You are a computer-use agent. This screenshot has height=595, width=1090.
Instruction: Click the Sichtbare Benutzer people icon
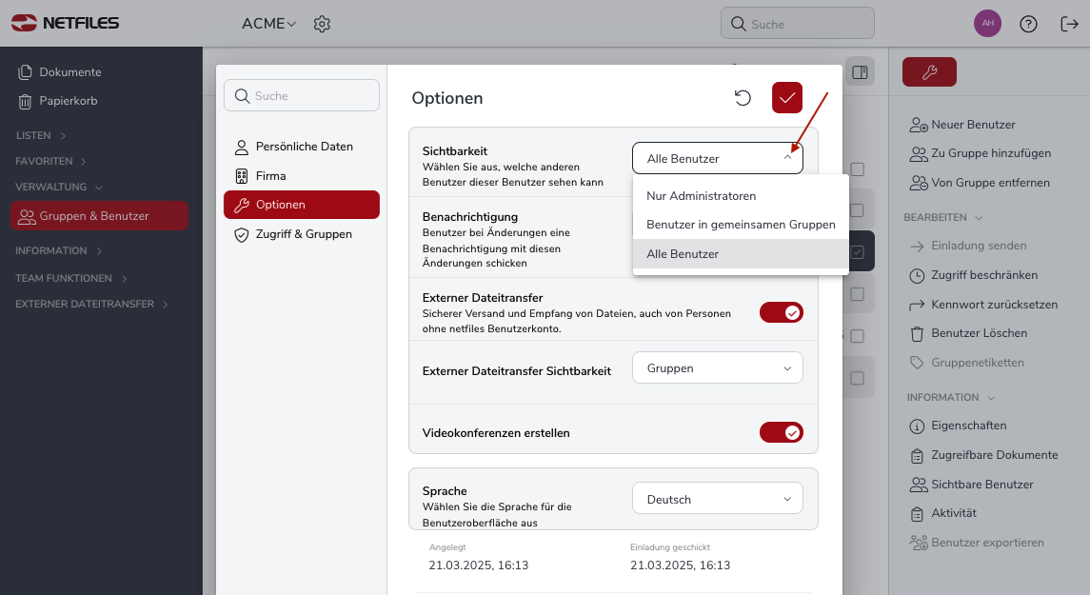coord(919,486)
